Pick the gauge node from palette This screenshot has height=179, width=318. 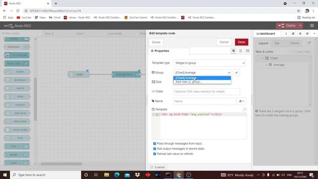pos(17,155)
